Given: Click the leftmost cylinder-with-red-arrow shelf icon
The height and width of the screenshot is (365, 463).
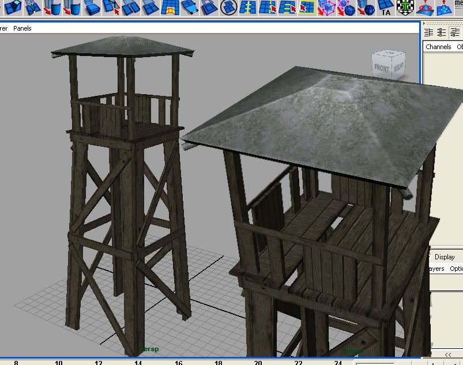Looking at the screenshot, I should coord(52,8).
